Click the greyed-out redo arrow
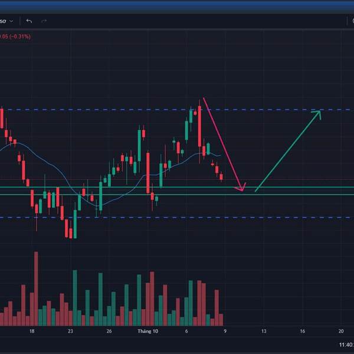Screen dimensions: 354x354 coord(44,21)
